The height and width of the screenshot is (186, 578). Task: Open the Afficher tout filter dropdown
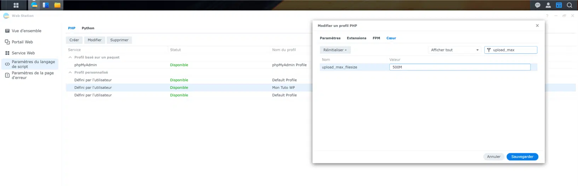(x=454, y=50)
